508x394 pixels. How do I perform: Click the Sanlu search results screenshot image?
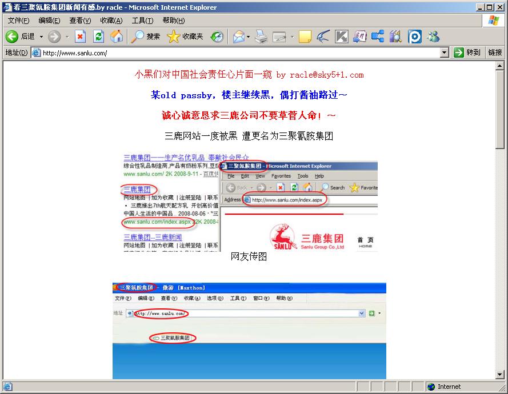coord(250,203)
